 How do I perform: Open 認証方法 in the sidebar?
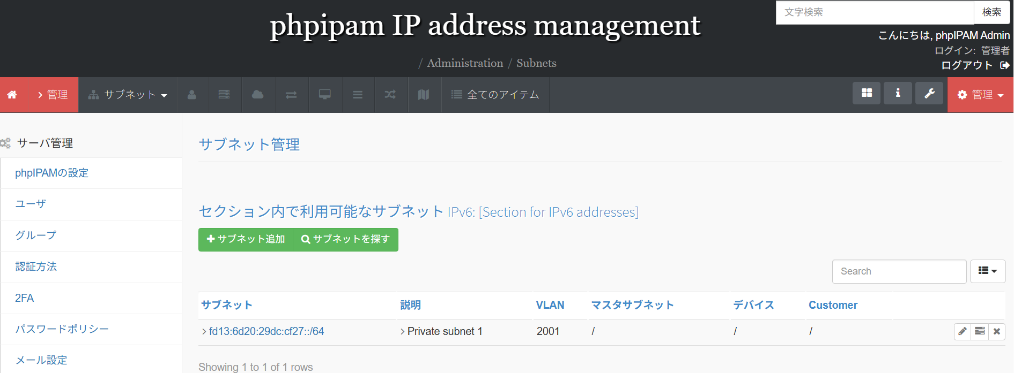click(x=36, y=267)
